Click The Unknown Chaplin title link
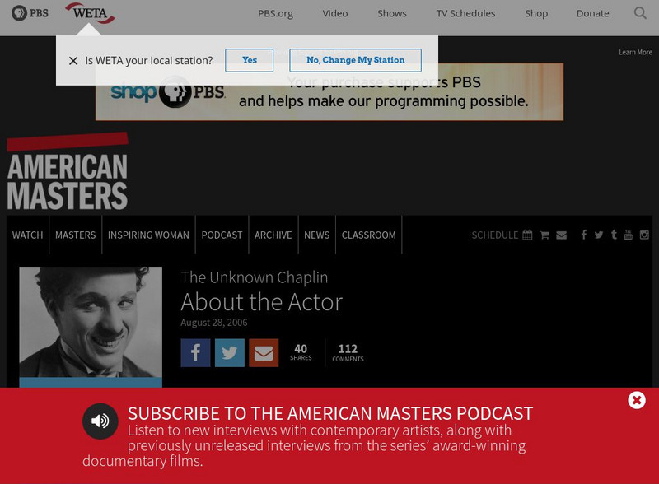659x484 pixels. (x=255, y=277)
